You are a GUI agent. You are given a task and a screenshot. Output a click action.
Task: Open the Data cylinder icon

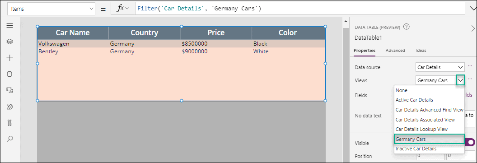(10, 74)
